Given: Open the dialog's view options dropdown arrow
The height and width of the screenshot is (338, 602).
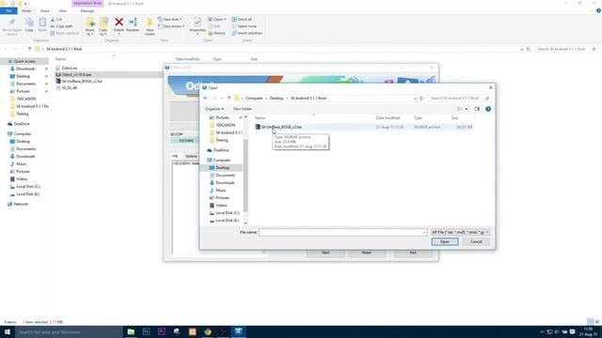Looking at the screenshot, I should [467, 109].
